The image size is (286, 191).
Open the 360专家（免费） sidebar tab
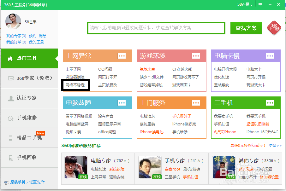click(x=29, y=78)
